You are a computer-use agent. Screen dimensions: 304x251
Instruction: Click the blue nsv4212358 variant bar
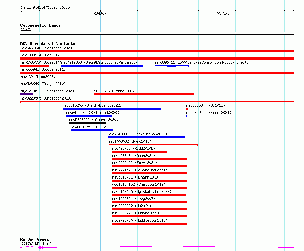click(102, 66)
